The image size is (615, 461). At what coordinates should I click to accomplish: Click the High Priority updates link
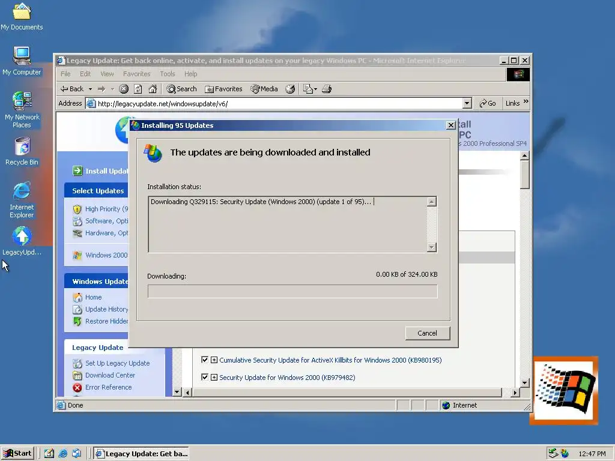106,209
